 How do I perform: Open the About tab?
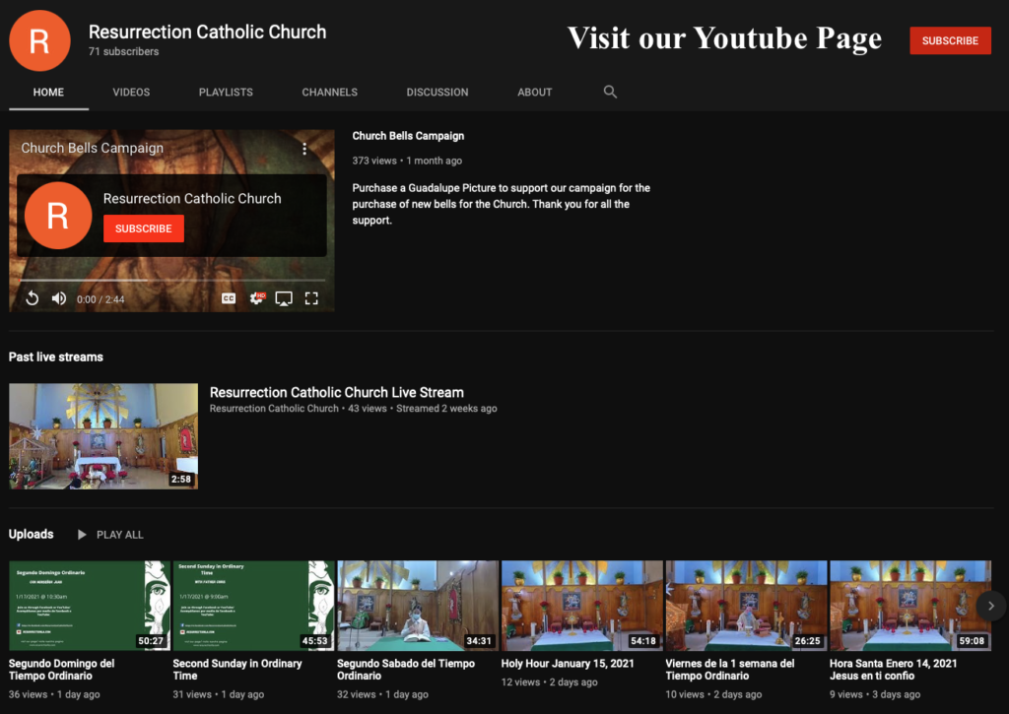535,92
